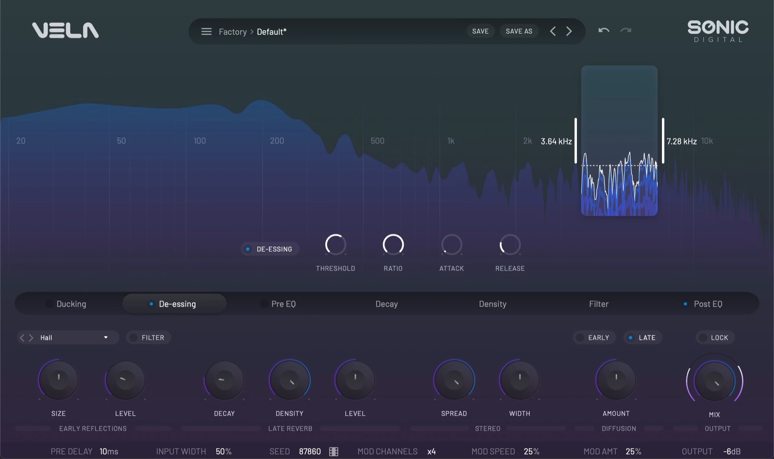The width and height of the screenshot is (774, 459).
Task: Click the late reverb Density knob
Action: pyautogui.click(x=289, y=380)
